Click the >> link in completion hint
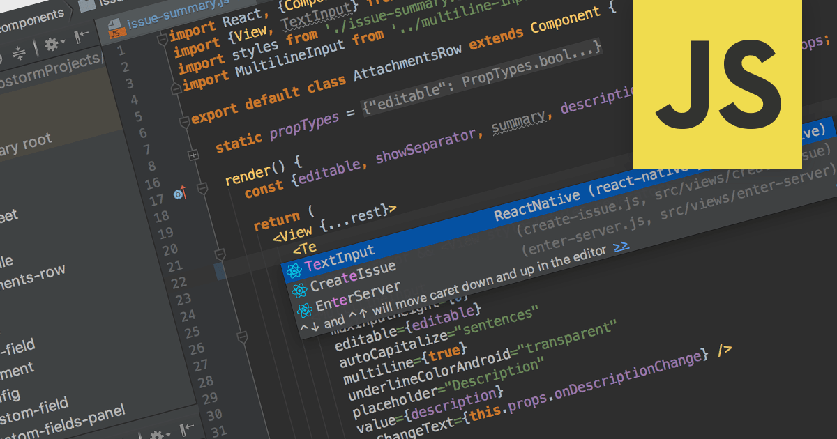Viewport: 837px width, 439px height. (620, 246)
